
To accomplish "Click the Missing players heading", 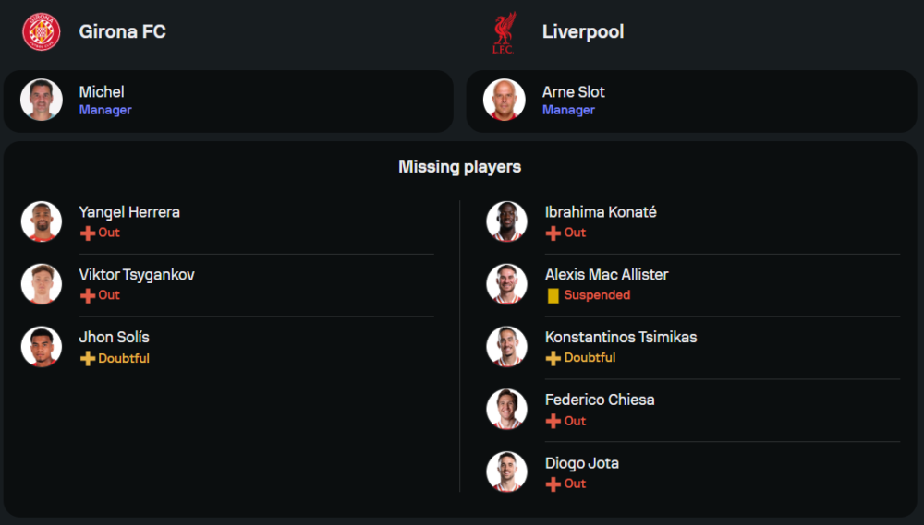I will click(459, 167).
